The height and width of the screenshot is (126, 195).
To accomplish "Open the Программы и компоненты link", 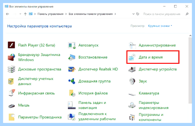I will pos(151,117).
